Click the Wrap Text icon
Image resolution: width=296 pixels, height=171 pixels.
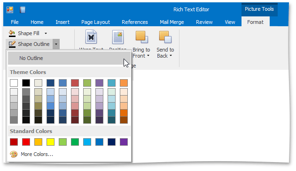pos(91,37)
